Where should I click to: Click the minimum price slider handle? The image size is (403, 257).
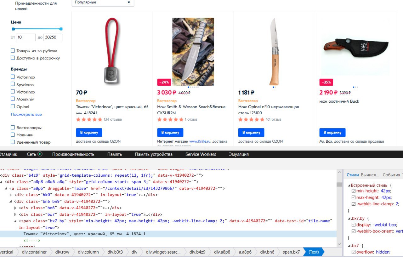(x=13, y=29)
